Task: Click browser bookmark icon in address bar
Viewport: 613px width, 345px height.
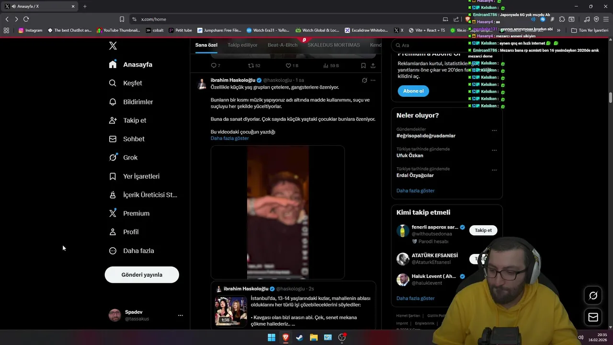Action: tap(122, 19)
